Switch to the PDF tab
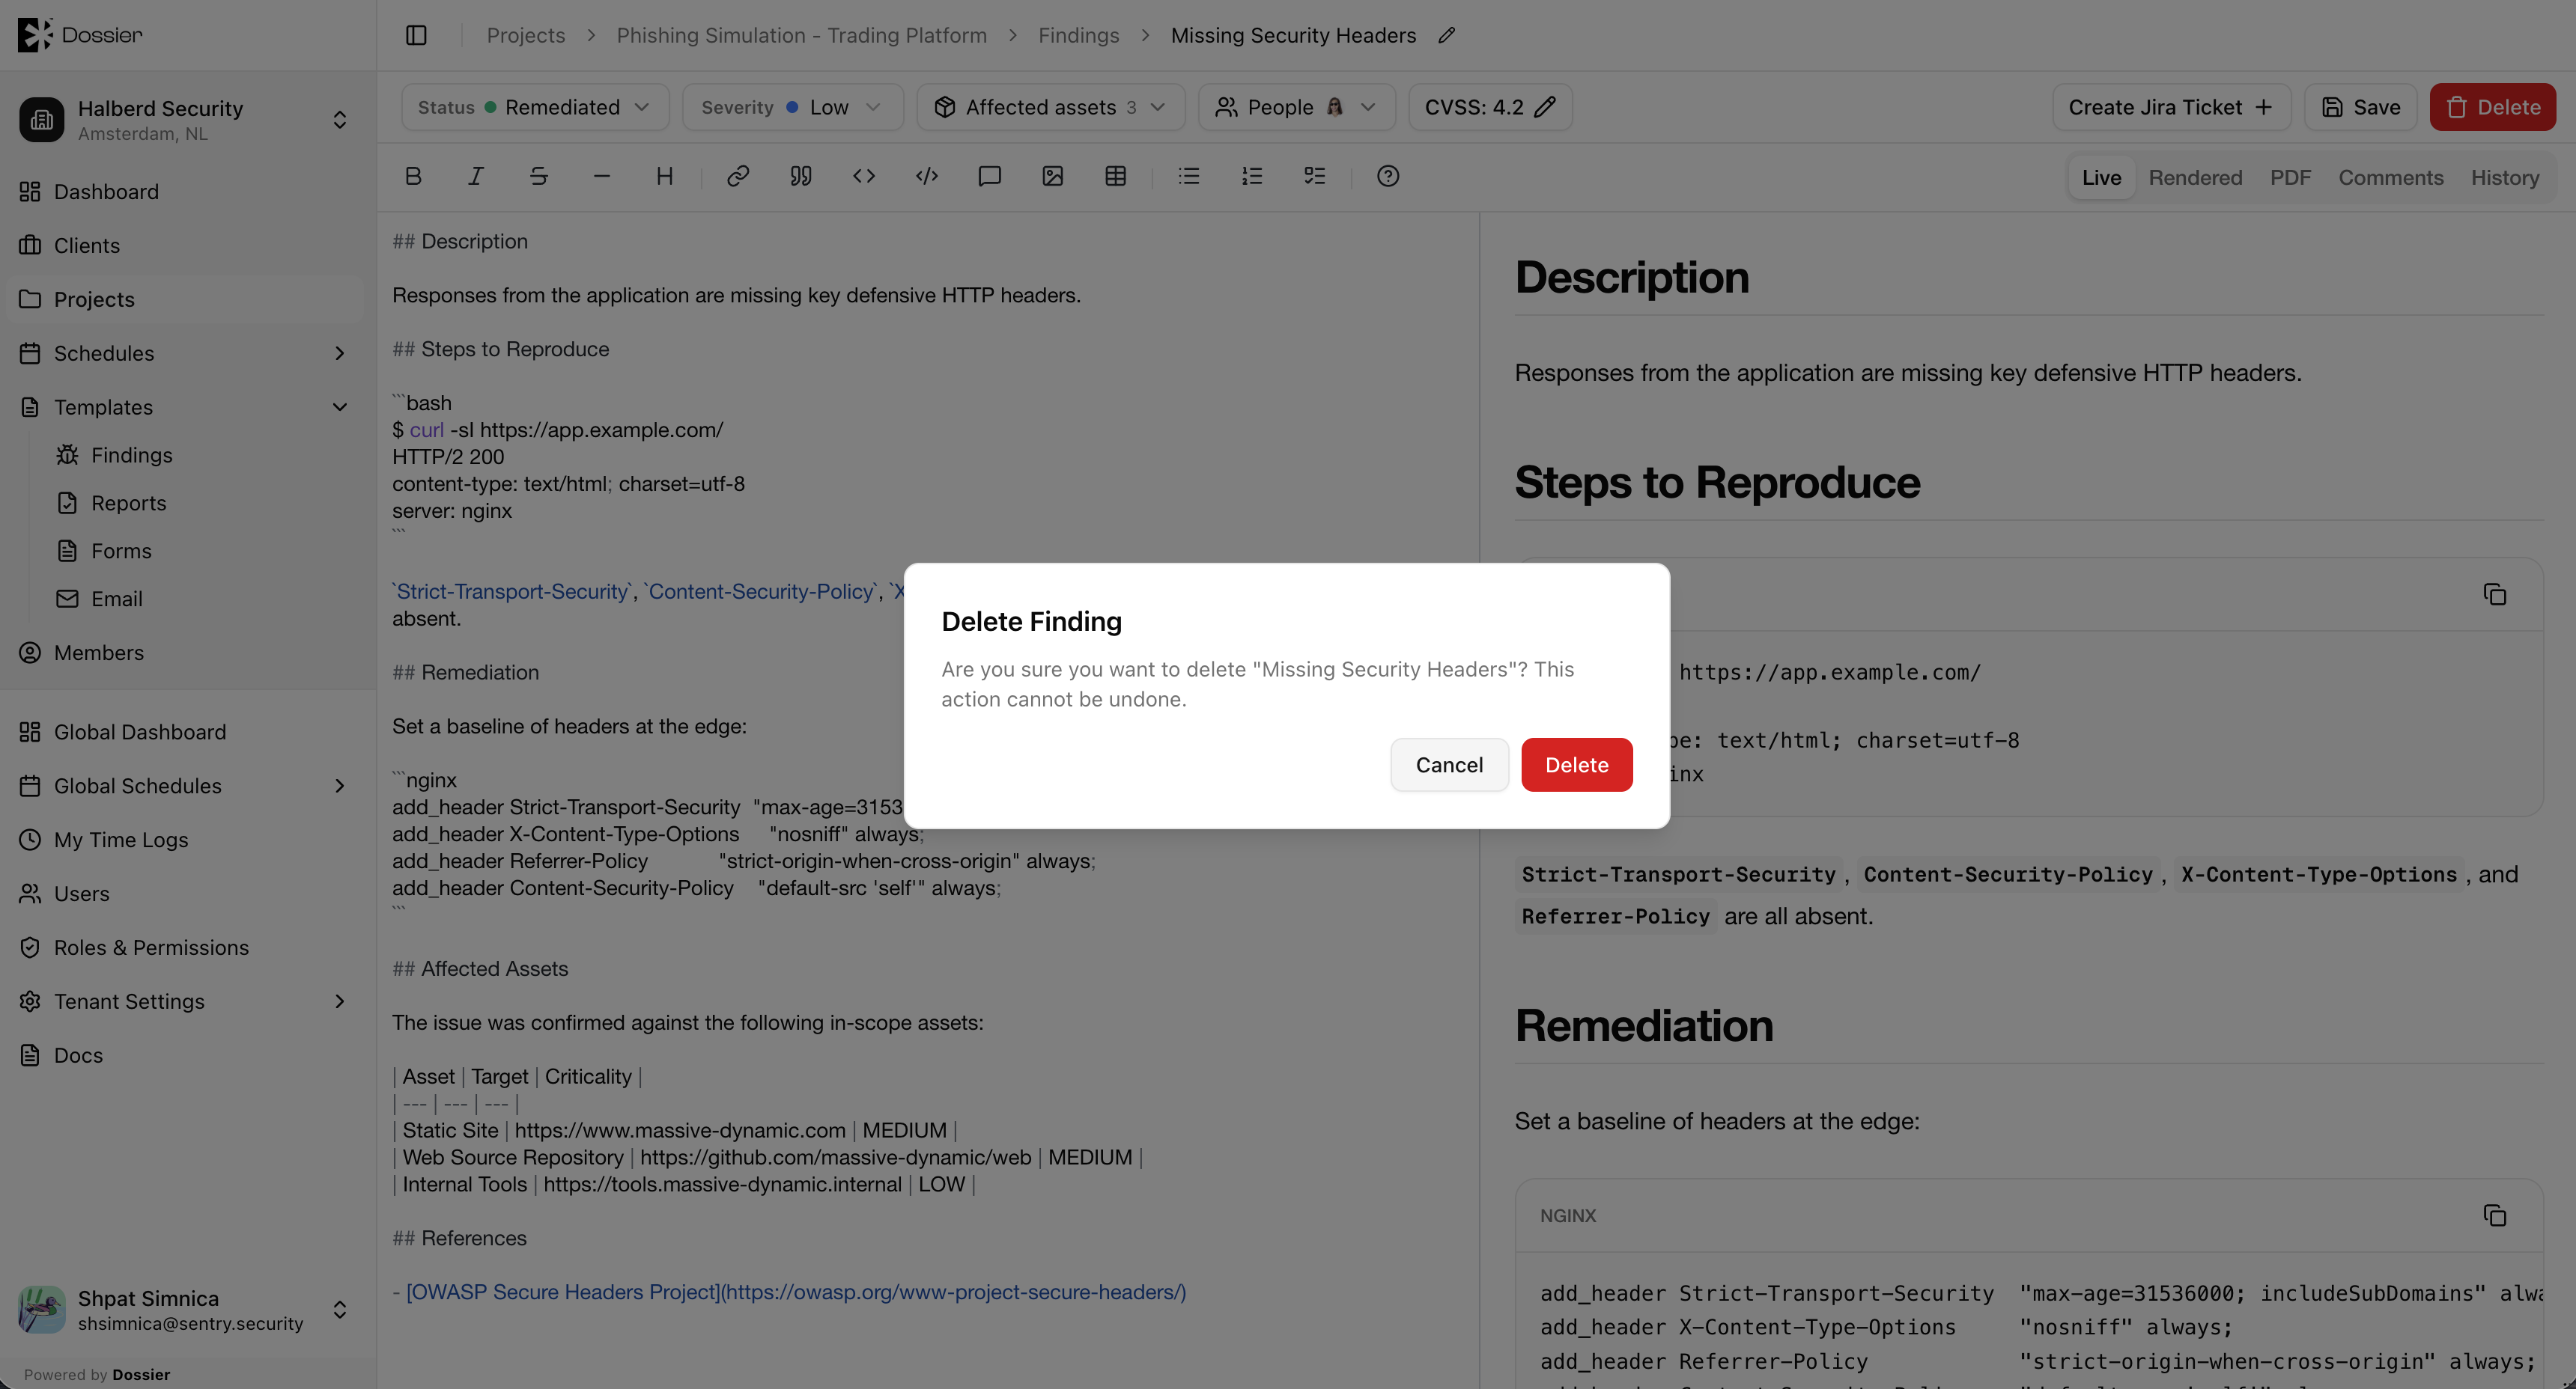This screenshot has height=1389, width=2576. [2290, 177]
